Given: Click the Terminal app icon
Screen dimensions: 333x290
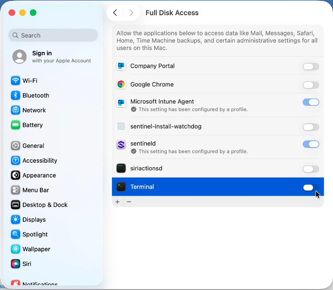Looking at the screenshot, I should pos(121,187).
